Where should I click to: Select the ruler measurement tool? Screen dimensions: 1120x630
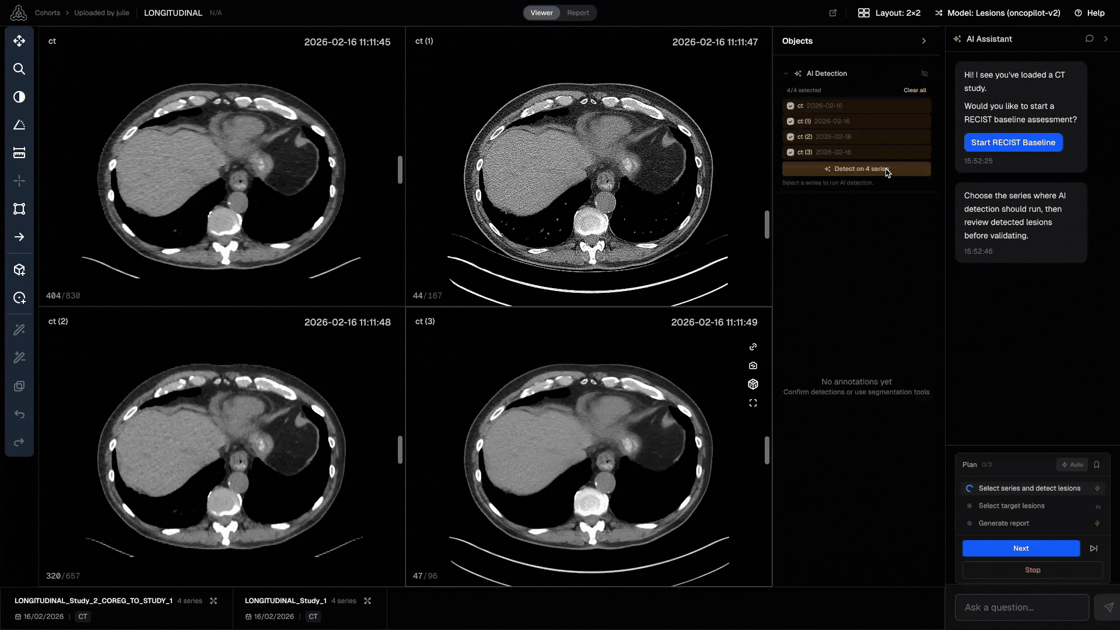click(x=19, y=153)
